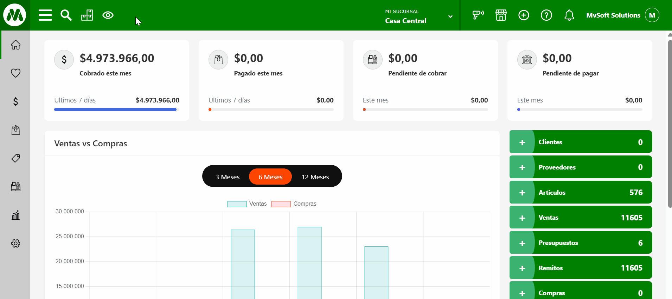Open the settings gear in sidebar
The image size is (672, 299).
coord(15,243)
